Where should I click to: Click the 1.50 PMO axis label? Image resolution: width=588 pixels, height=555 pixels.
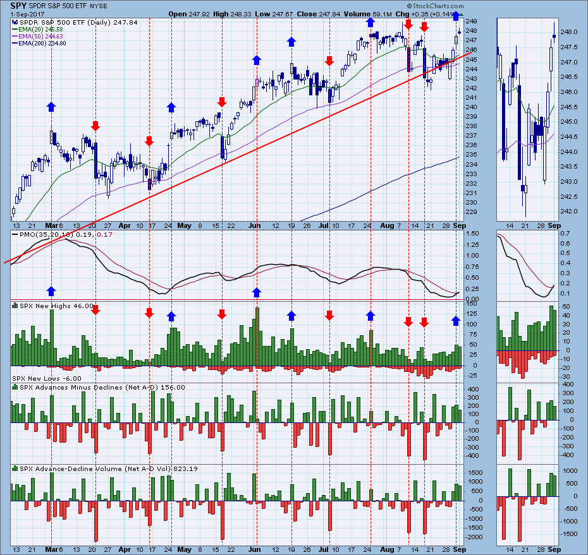pos(472,234)
